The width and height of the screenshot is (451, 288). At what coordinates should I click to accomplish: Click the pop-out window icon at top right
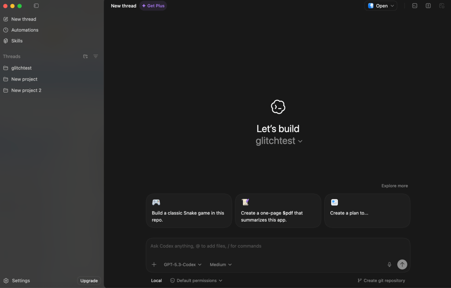[x=441, y=6]
